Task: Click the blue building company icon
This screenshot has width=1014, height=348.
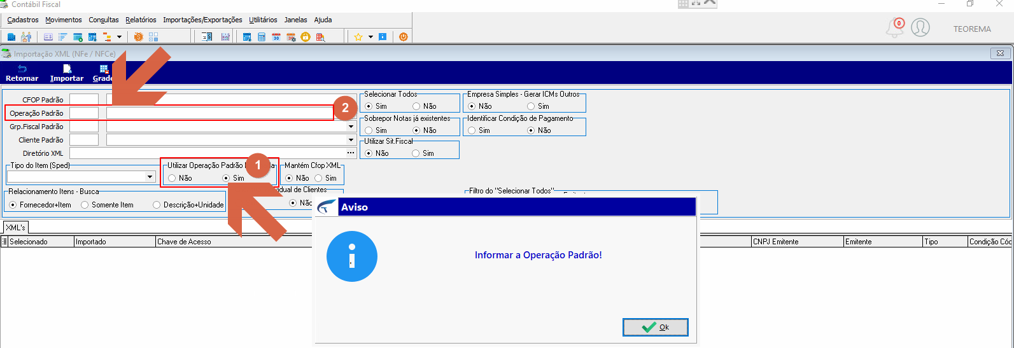Action: 11,37
